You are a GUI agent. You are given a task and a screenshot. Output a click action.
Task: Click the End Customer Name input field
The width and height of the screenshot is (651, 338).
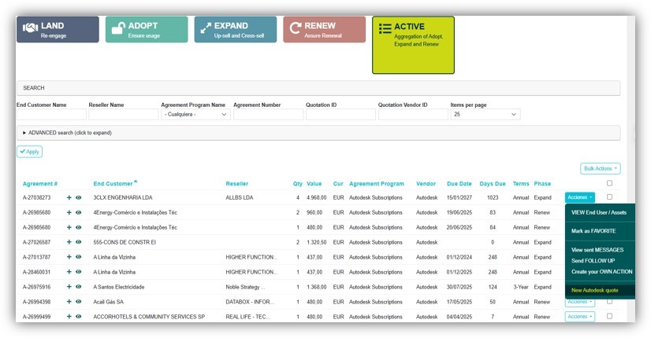pyautogui.click(x=51, y=114)
